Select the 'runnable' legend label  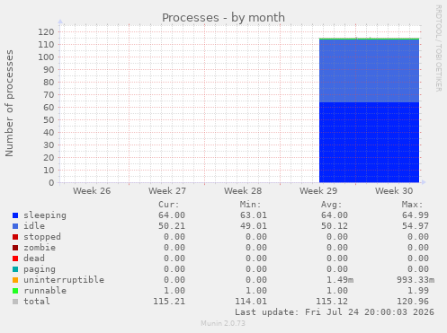[x=45, y=291]
